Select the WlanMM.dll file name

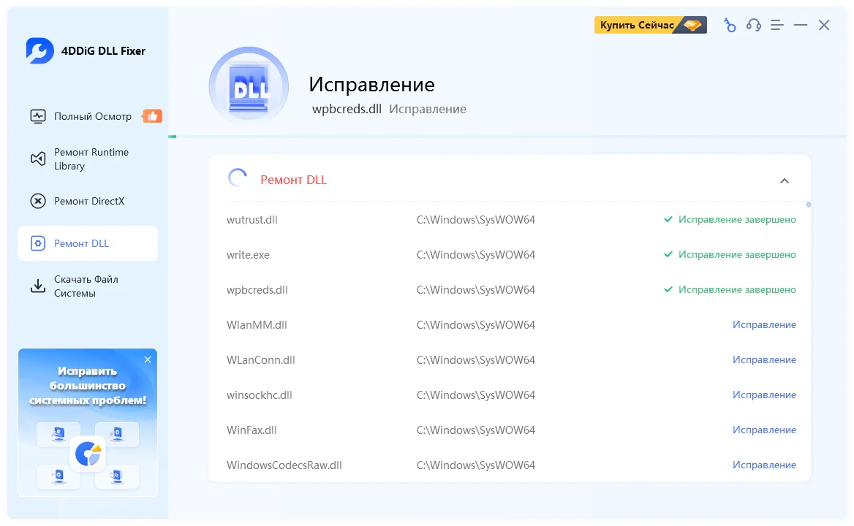257,325
